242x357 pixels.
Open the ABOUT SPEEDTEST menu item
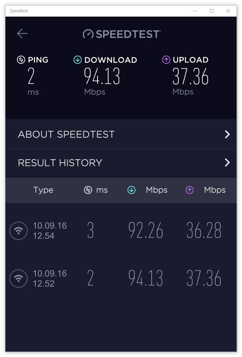tap(121, 134)
